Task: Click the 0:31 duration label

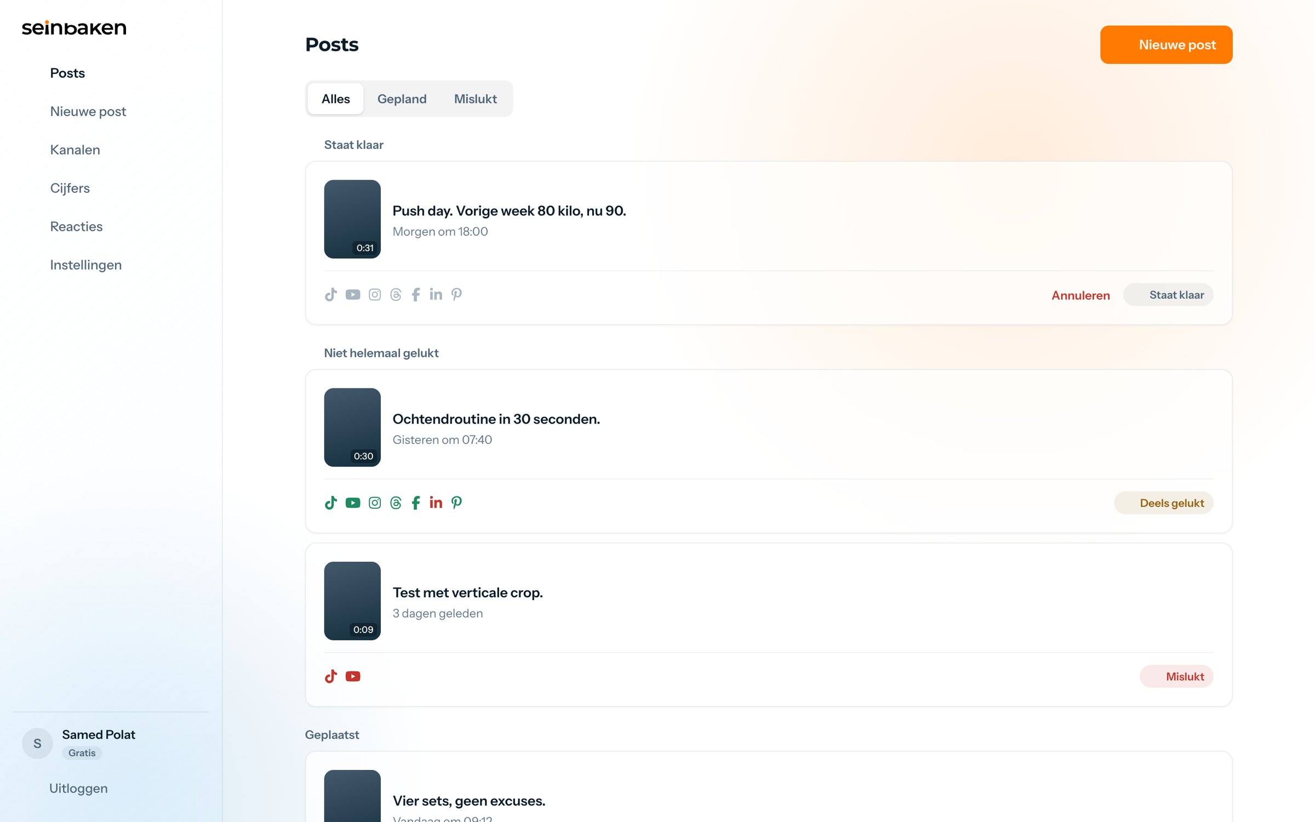Action: (x=365, y=248)
